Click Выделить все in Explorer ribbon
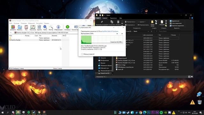This screenshot has height=115, width=204. click(x=174, y=21)
